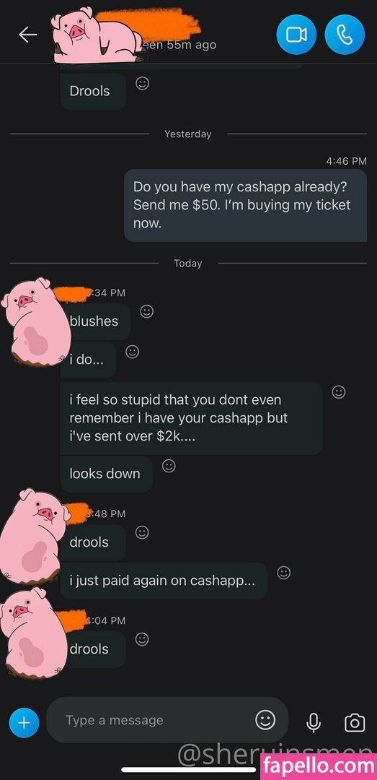Start a voice call
The width and height of the screenshot is (377, 780).
click(x=345, y=35)
